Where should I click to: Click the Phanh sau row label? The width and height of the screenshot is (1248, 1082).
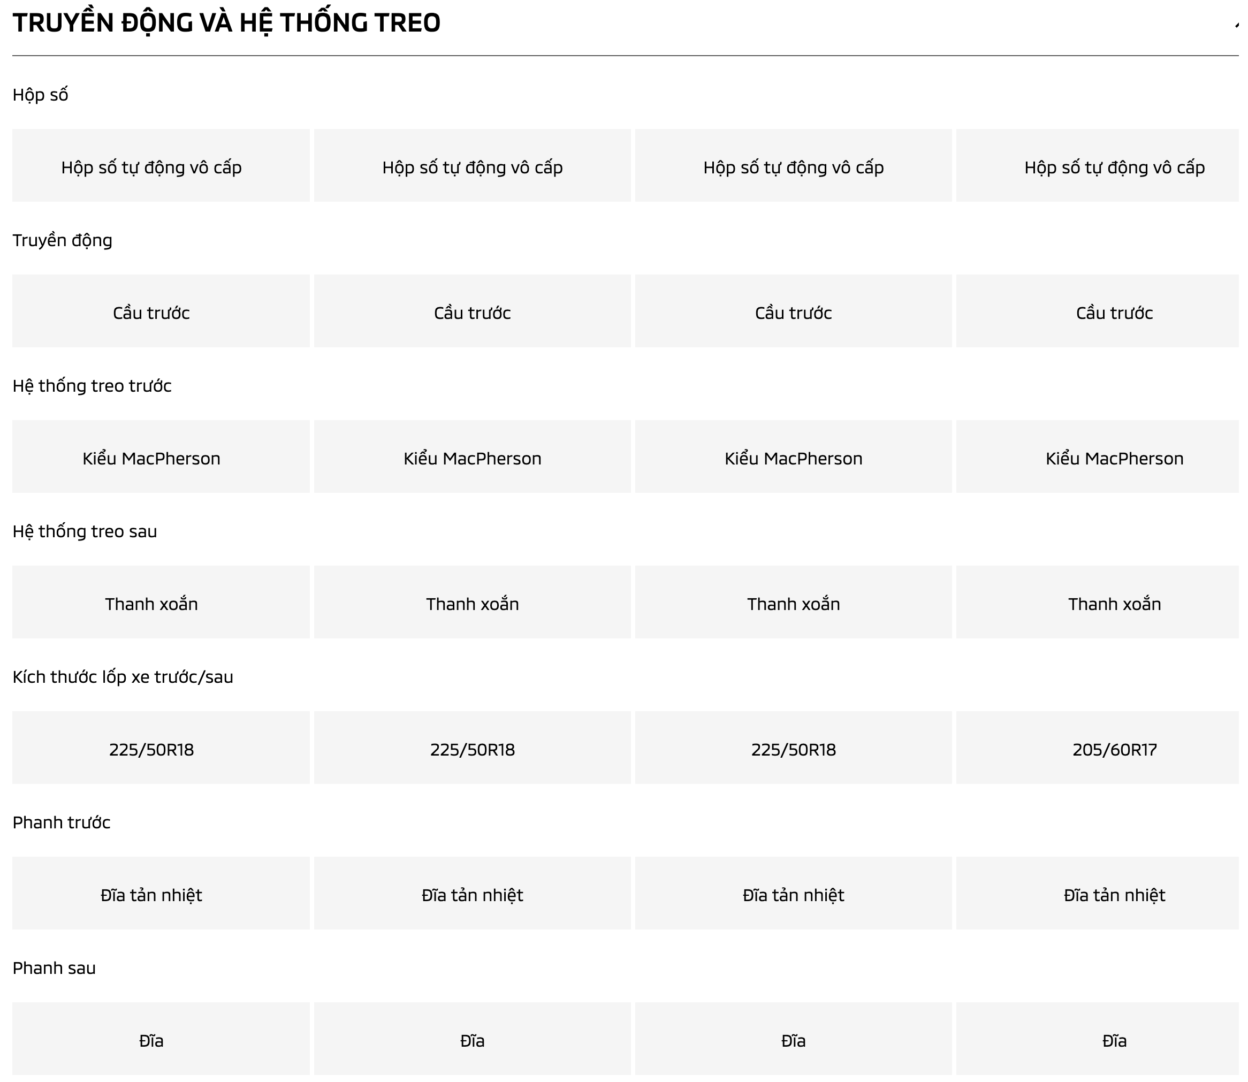(x=55, y=968)
